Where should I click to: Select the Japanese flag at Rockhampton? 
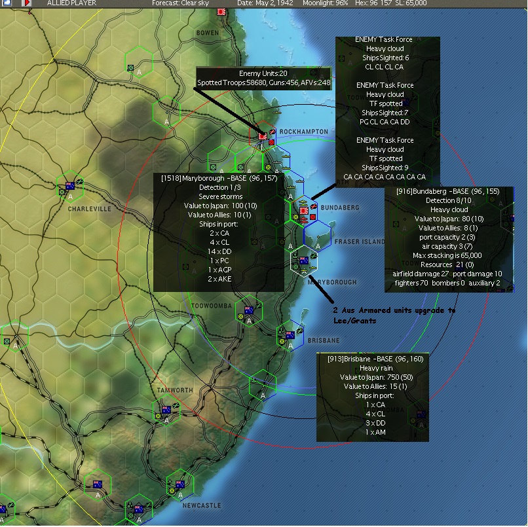[x=263, y=136]
